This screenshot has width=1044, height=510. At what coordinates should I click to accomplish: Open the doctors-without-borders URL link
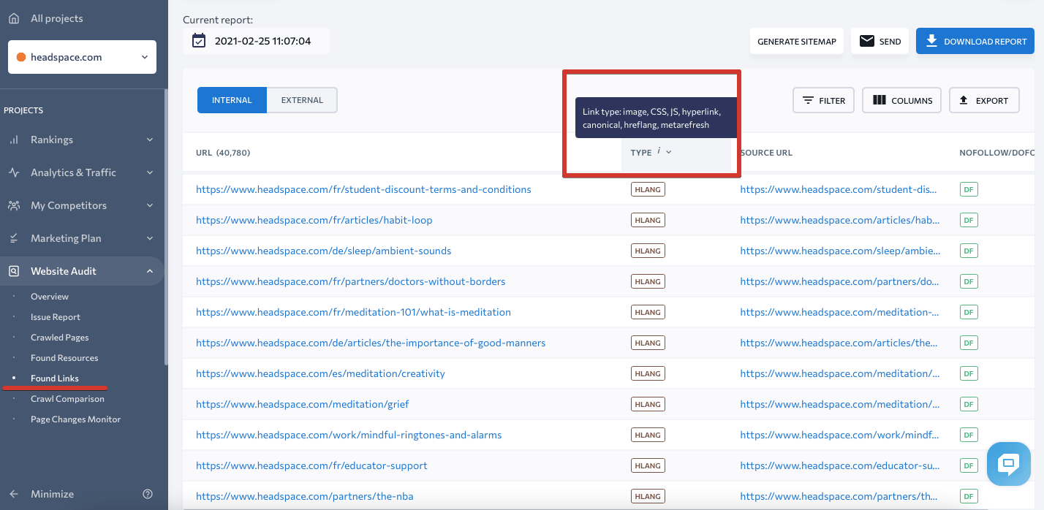(351, 281)
